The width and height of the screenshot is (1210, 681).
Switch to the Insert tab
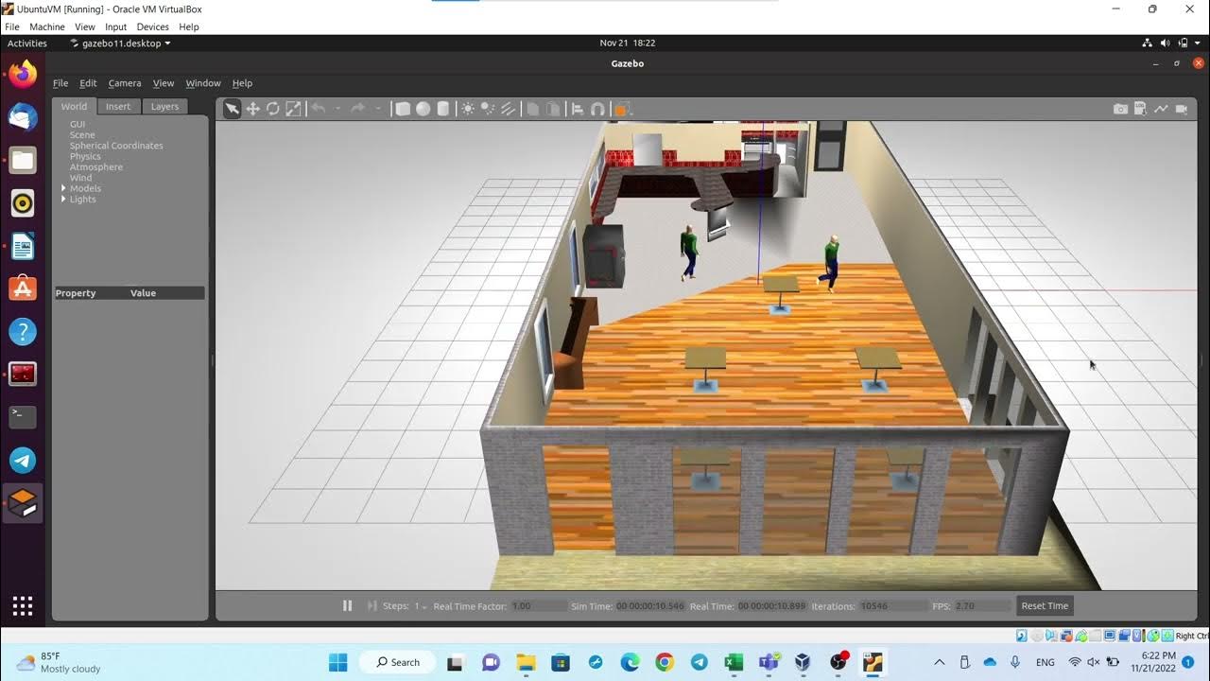point(118,107)
